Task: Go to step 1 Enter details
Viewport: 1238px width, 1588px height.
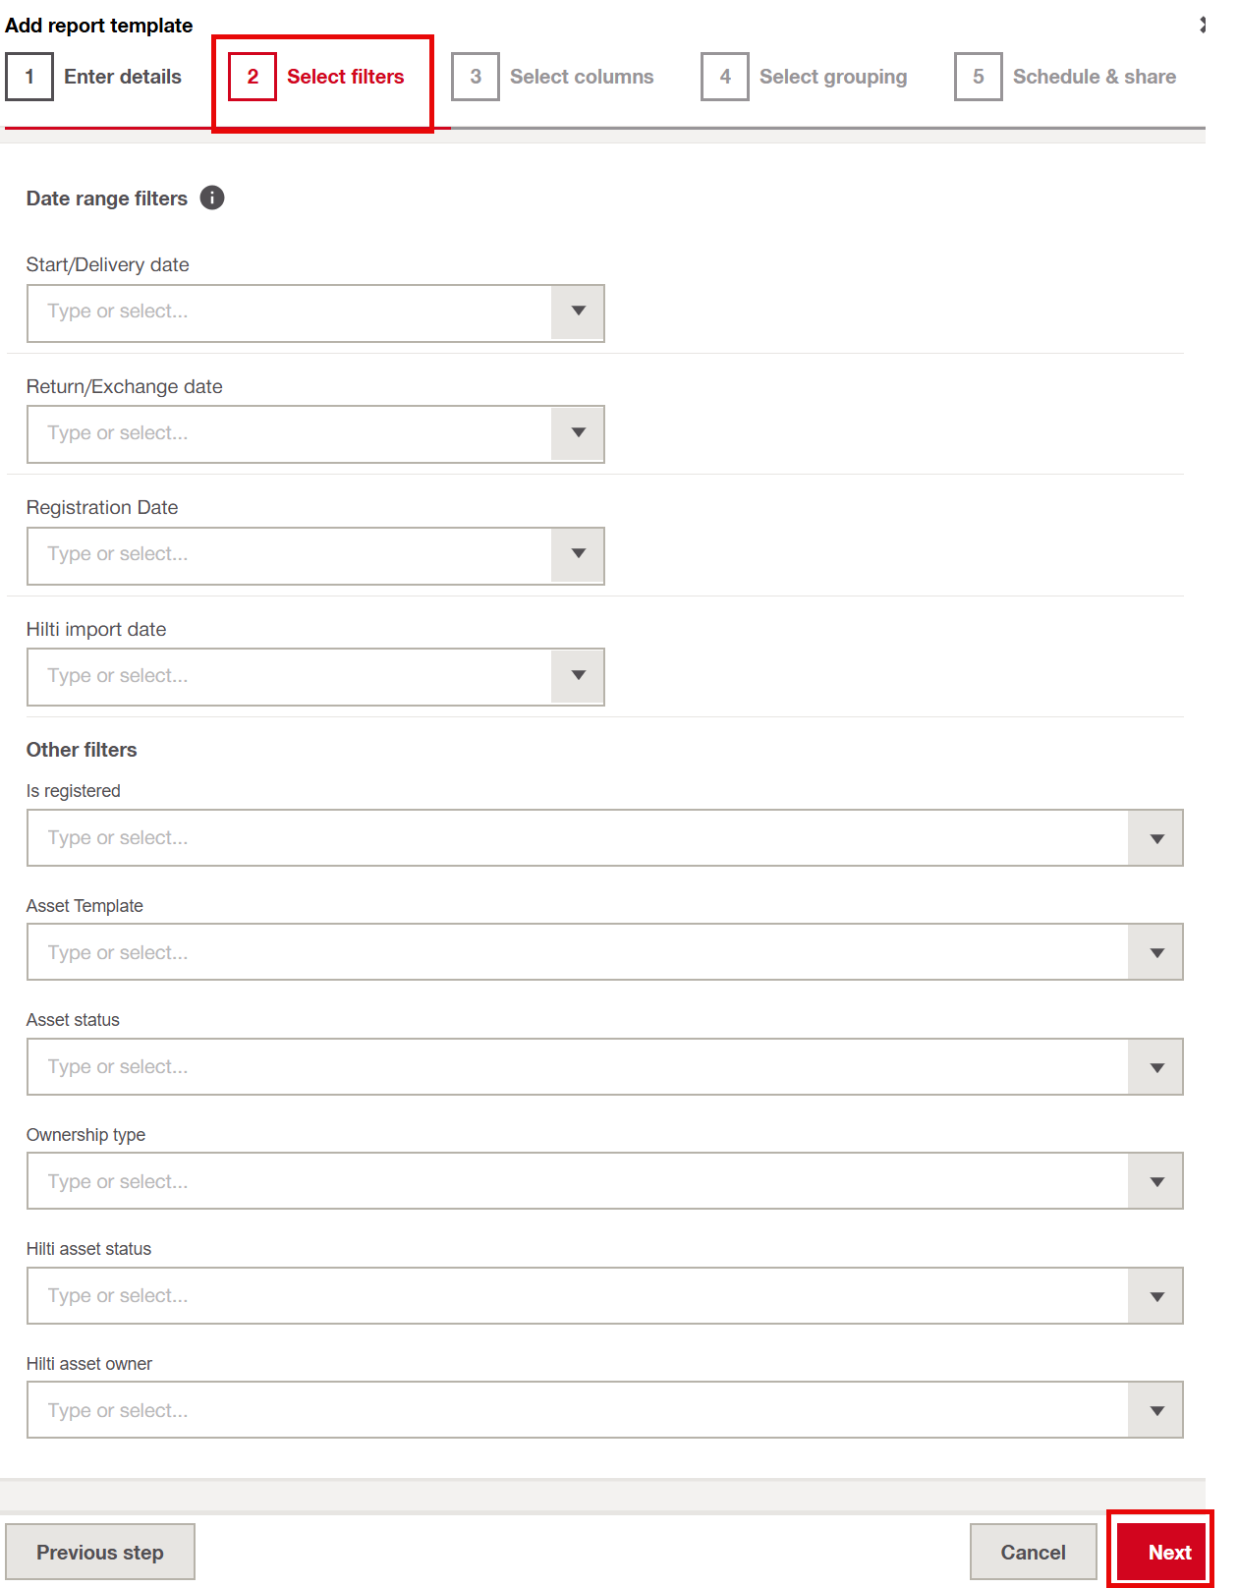Action: click(95, 77)
